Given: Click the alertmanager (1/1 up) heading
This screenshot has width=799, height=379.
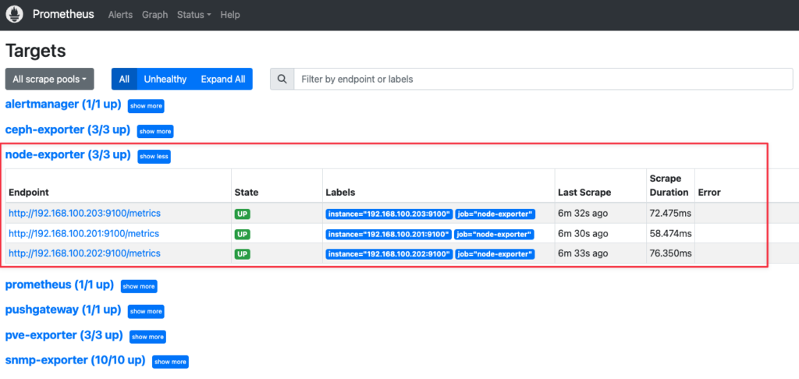Looking at the screenshot, I should point(63,104).
